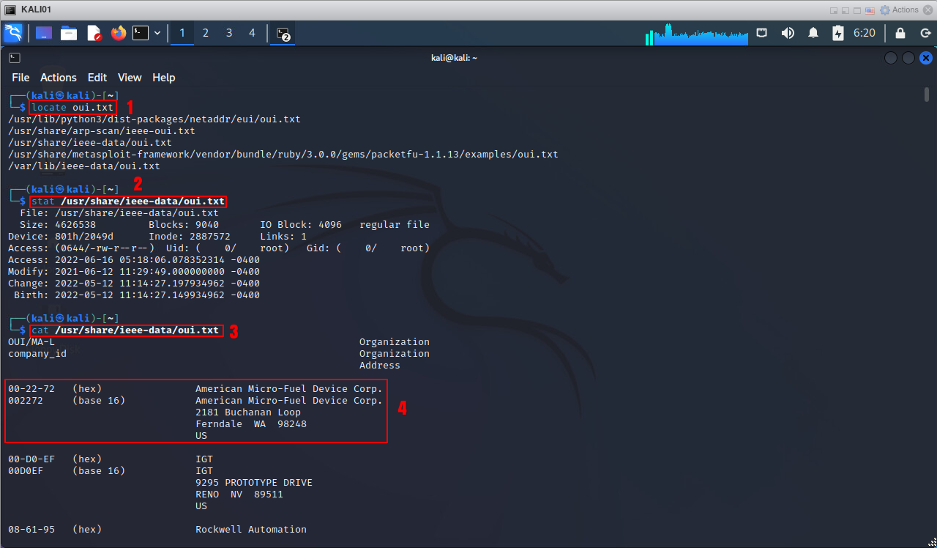Image resolution: width=937 pixels, height=548 pixels.
Task: Open the text editor panel icon
Action: point(94,33)
